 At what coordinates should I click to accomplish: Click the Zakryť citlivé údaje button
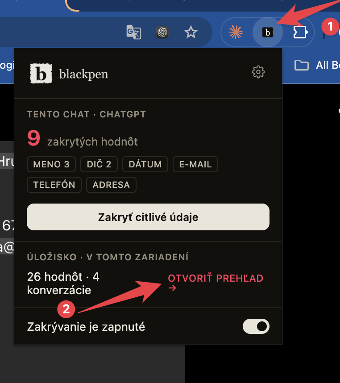[x=148, y=217]
